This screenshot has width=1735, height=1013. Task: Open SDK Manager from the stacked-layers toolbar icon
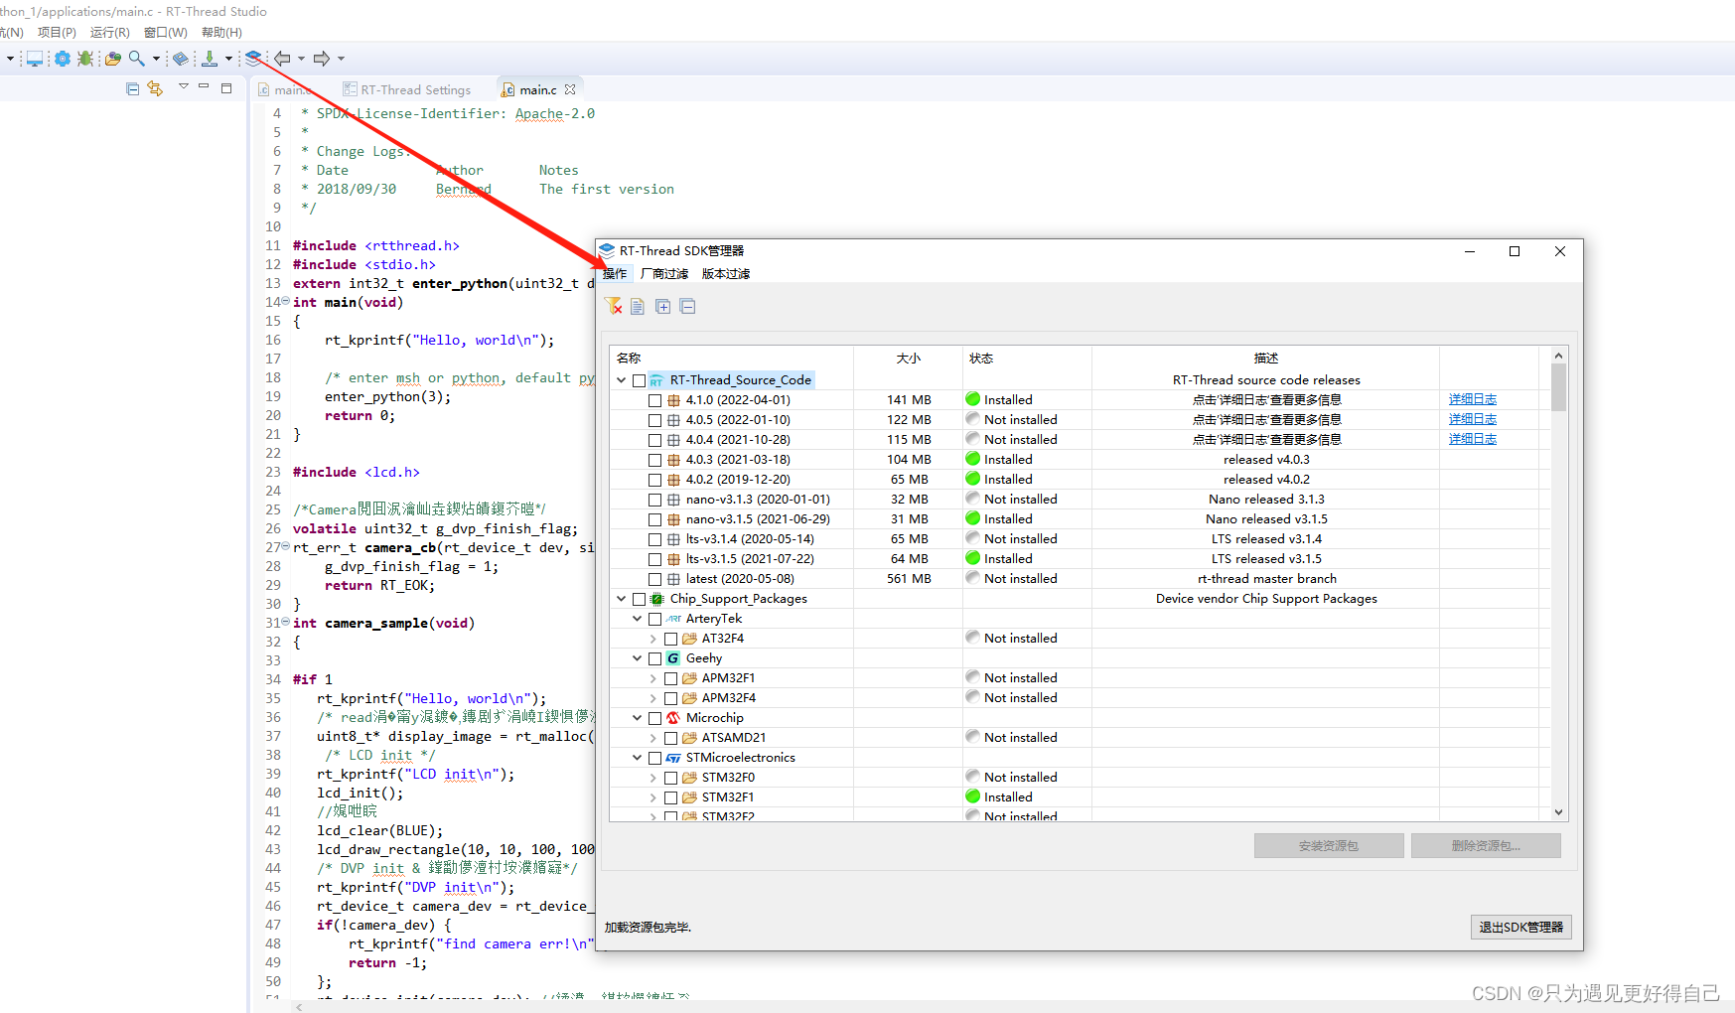tap(253, 59)
